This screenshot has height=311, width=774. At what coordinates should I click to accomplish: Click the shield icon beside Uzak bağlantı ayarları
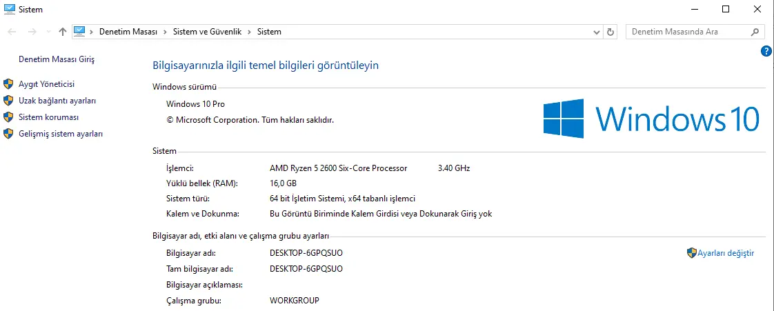(x=8, y=100)
